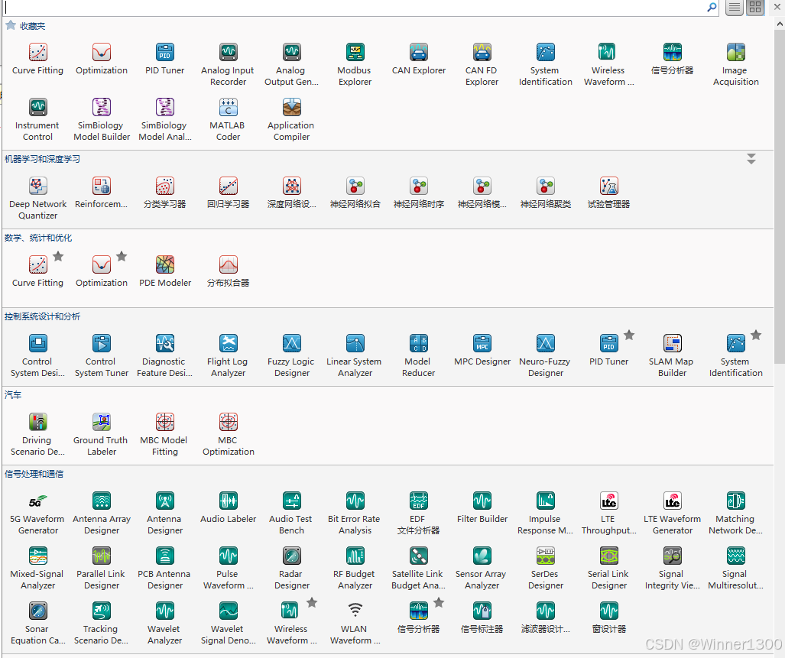
Task: Open CAN Explorer in the favorites
Action: (x=419, y=59)
